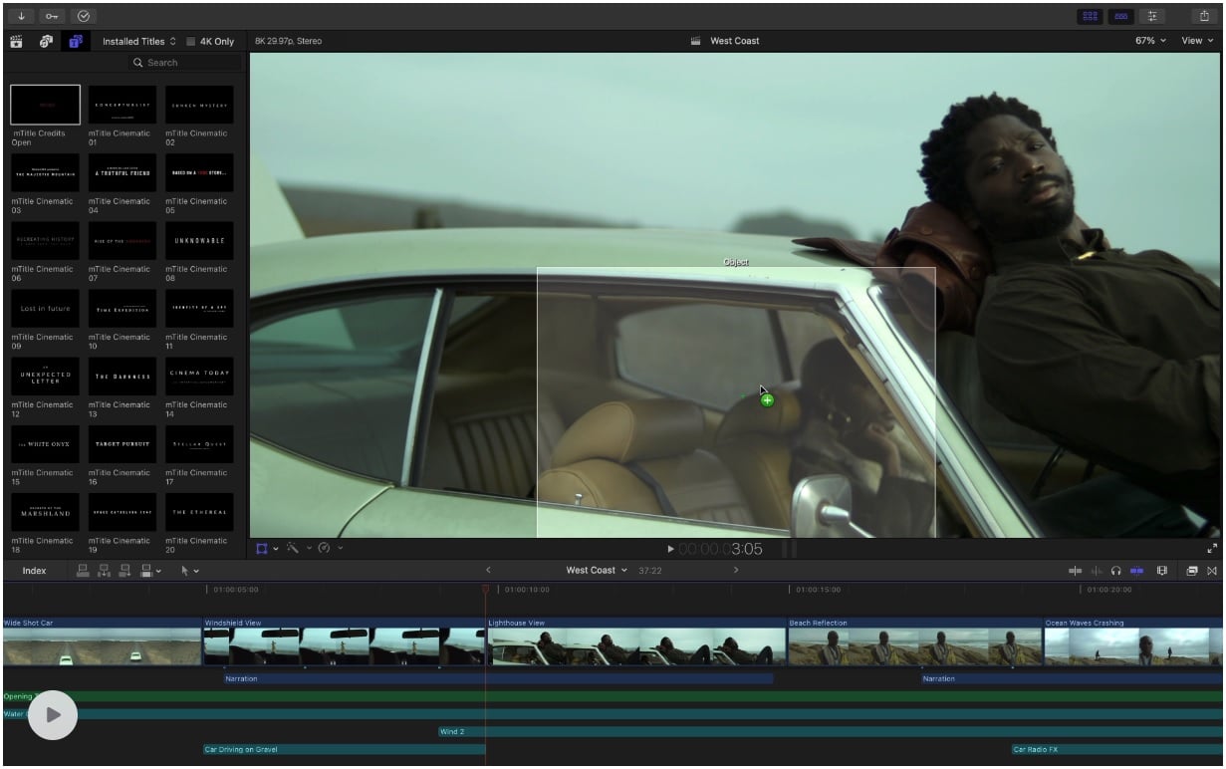Toggle the Timeline layout button
Image resolution: width=1226 pixels, height=769 pixels.
coord(1121,16)
